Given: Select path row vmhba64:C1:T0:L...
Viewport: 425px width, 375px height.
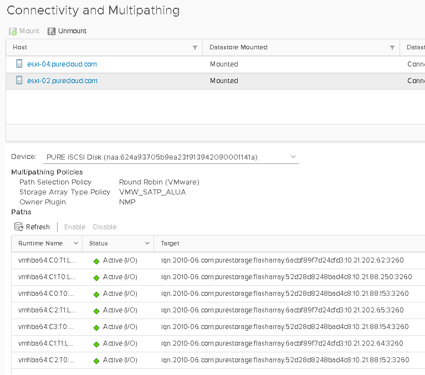Looking at the screenshot, I should 218,277.
